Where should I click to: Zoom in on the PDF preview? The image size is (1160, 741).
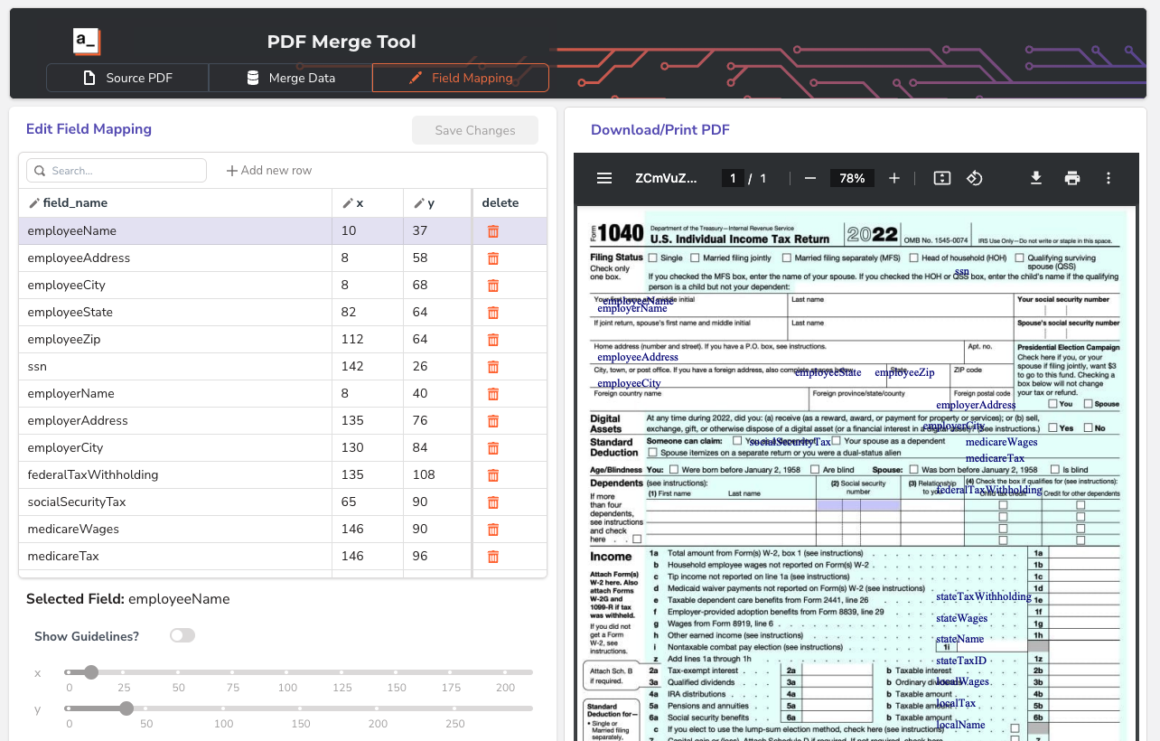coord(893,178)
